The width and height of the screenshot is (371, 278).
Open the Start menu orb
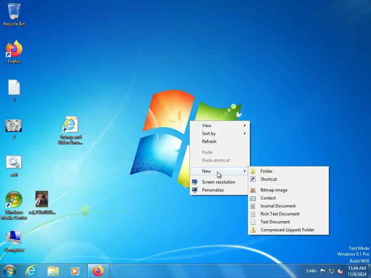[x=10, y=271]
